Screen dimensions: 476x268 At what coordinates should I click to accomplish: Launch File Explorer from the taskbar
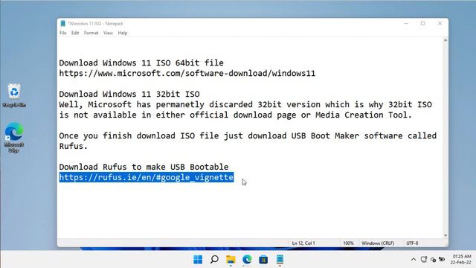pyautogui.click(x=231, y=260)
